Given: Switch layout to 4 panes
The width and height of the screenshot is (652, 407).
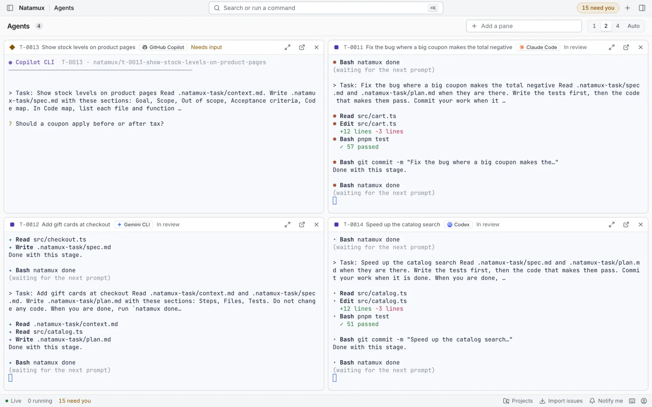Looking at the screenshot, I should tap(618, 26).
